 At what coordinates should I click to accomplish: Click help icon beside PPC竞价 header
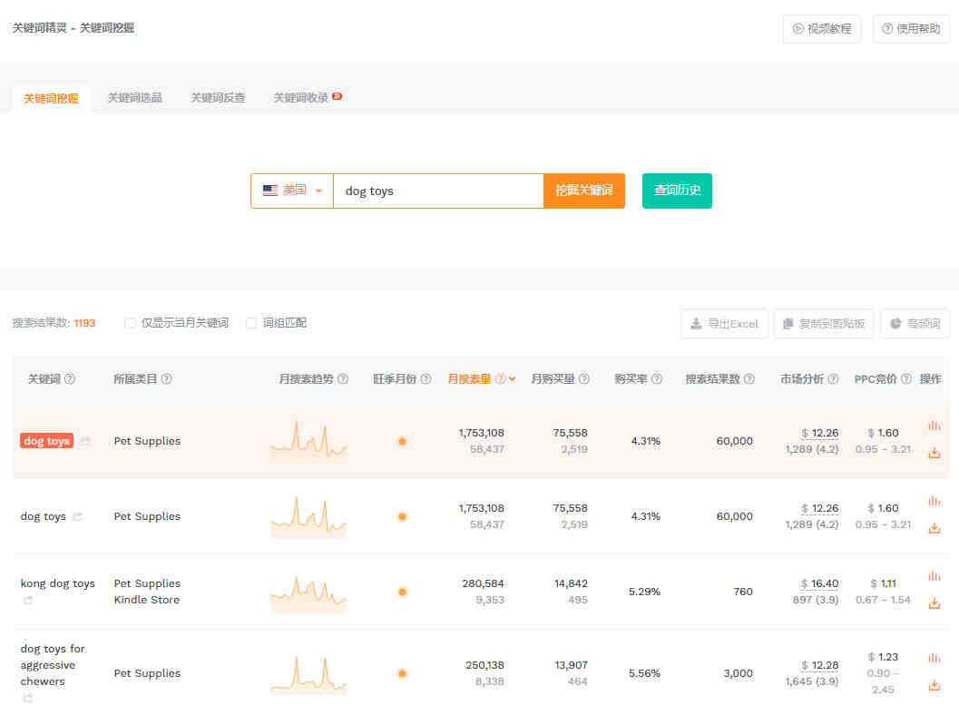coord(906,379)
